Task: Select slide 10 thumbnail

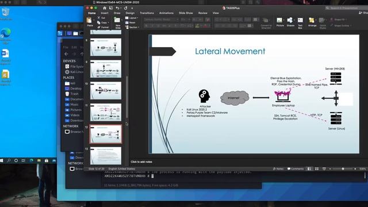Action: pos(106,90)
